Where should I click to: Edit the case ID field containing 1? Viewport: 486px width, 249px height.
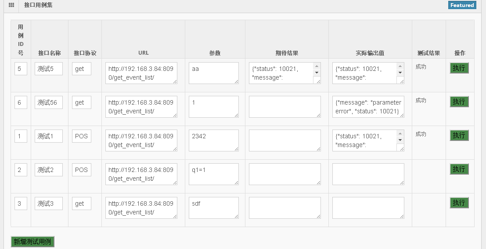tap(21, 136)
